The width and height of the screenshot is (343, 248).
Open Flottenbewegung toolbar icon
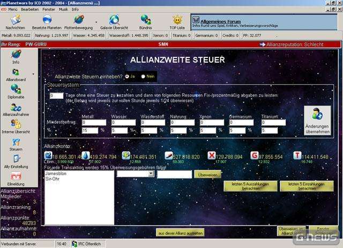tap(79, 20)
